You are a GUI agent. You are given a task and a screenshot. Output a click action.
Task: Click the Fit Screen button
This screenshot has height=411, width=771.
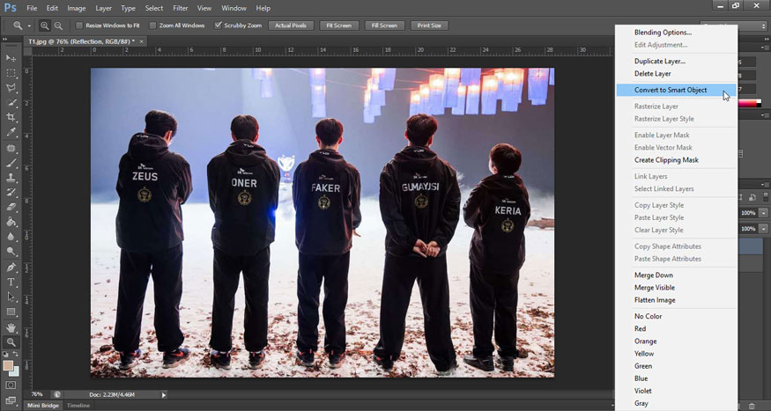click(338, 26)
